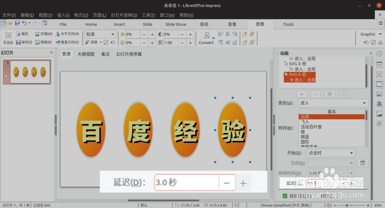Click the align right icon
Viewport: 385px width, 208px height.
235,34
